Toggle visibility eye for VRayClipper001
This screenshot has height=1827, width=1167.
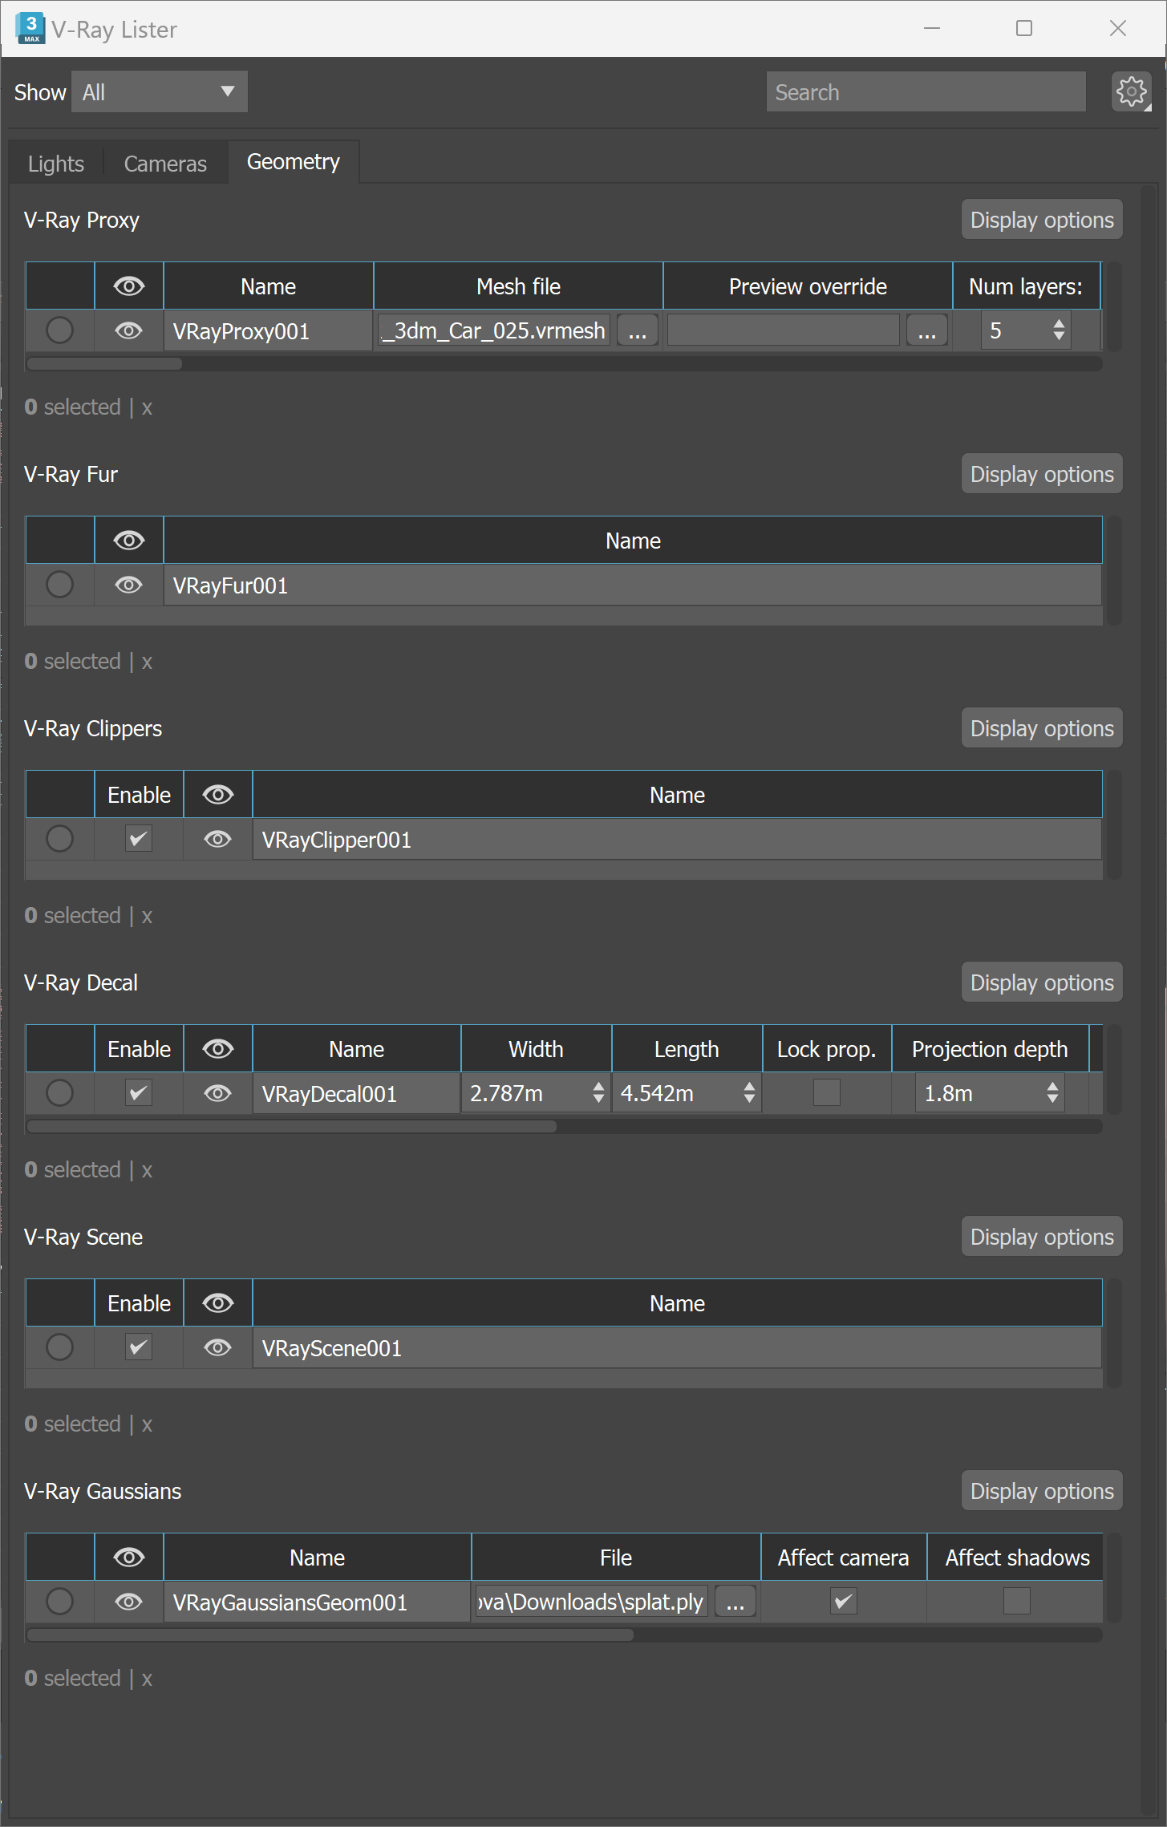[217, 839]
